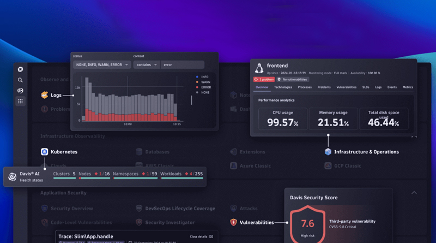
Task: Switch to the Technologies tab
Action: point(283,87)
